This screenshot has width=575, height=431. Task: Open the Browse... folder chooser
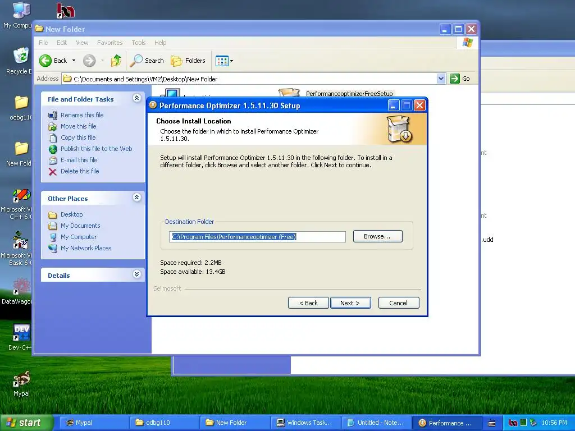click(x=377, y=236)
